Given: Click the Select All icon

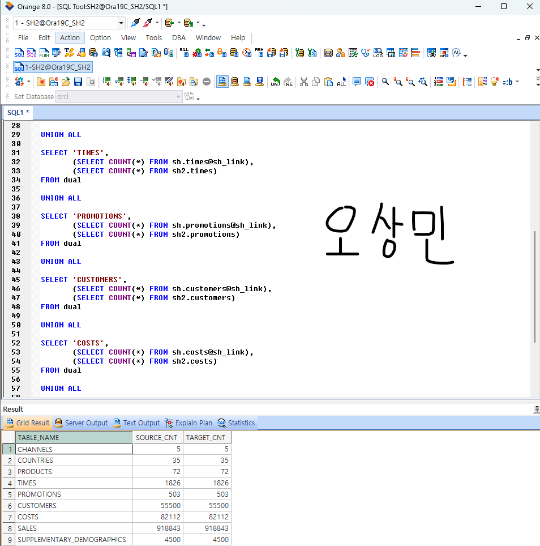Looking at the screenshot, I should tap(341, 82).
